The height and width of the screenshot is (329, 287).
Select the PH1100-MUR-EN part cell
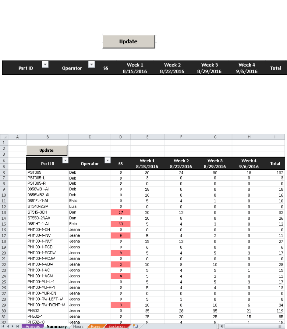[48, 293]
